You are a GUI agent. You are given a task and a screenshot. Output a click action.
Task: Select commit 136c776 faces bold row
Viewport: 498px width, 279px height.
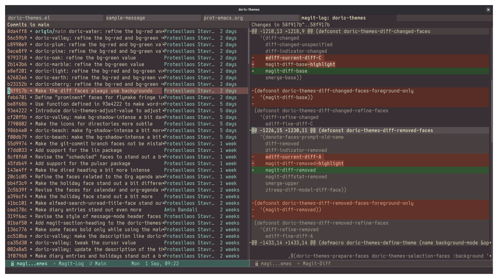pyautogui.click(x=127, y=229)
